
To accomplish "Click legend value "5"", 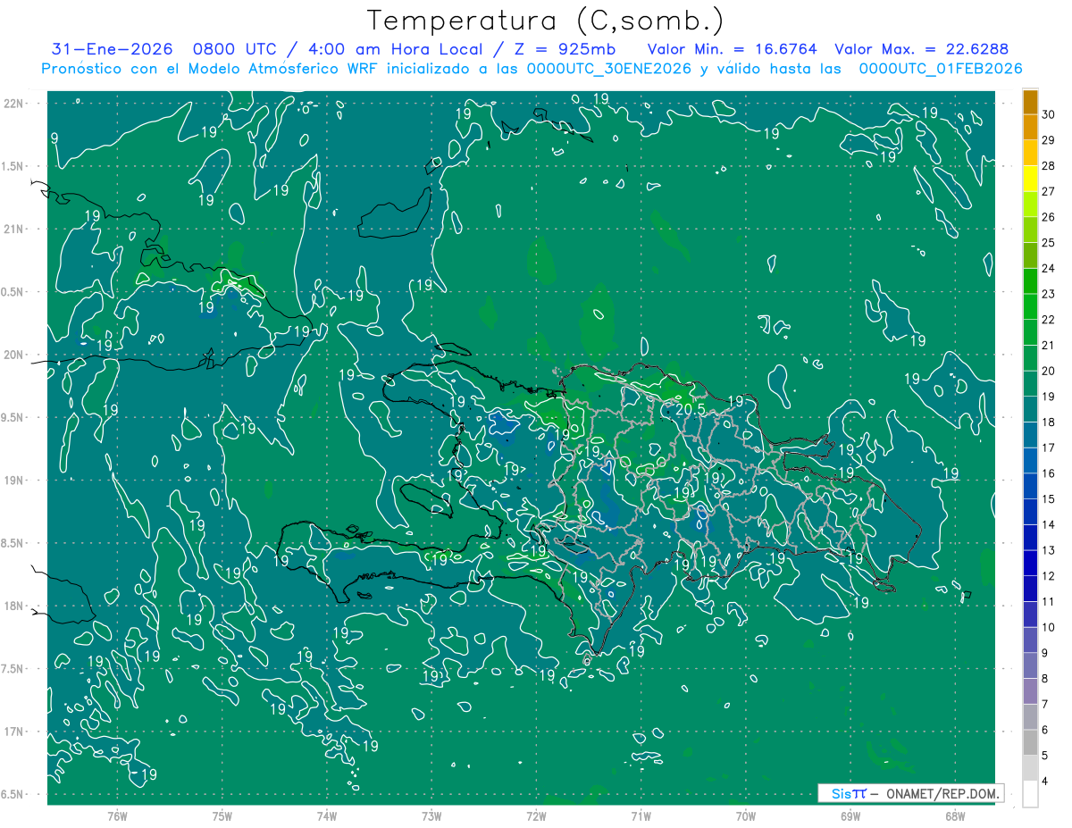I will click(x=1045, y=756).
